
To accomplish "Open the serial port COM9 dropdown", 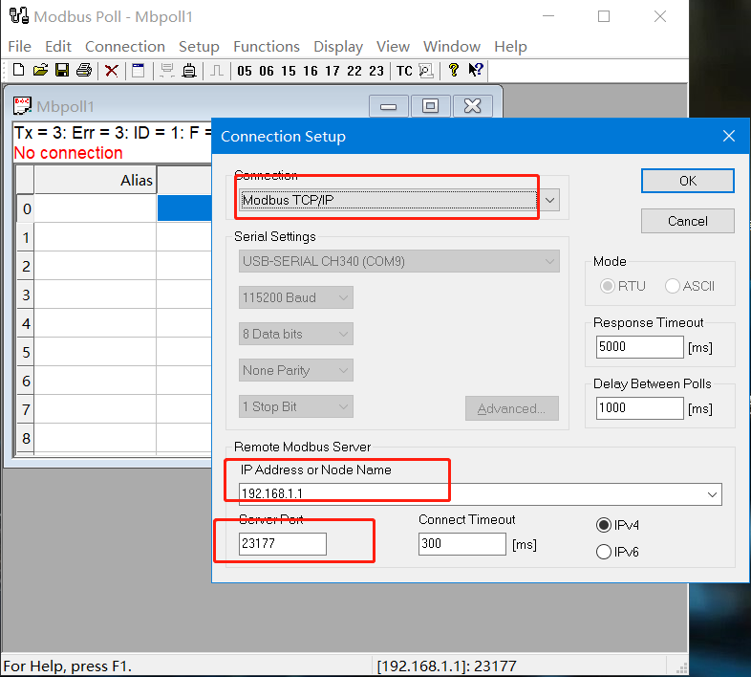I will (549, 261).
